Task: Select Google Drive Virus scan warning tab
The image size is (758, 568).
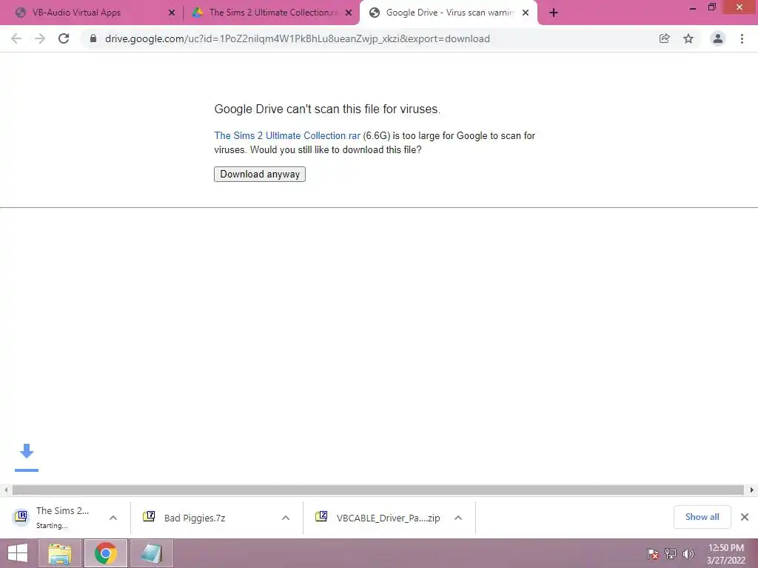Action: (449, 13)
